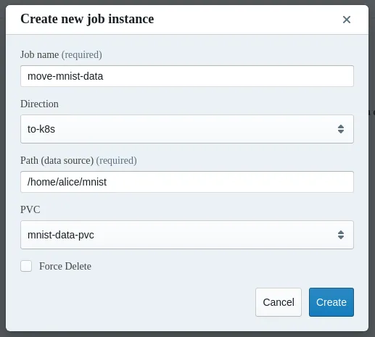Open the PVC dropdown showing mnist-data-pvc
Image resolution: width=375 pixels, height=337 pixels.
187,235
